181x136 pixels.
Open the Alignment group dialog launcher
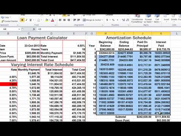(x=103, y=25)
